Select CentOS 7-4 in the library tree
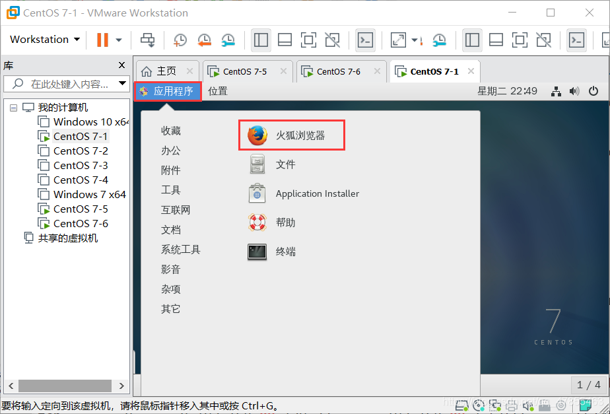The height and width of the screenshot is (414, 610). [x=81, y=180]
